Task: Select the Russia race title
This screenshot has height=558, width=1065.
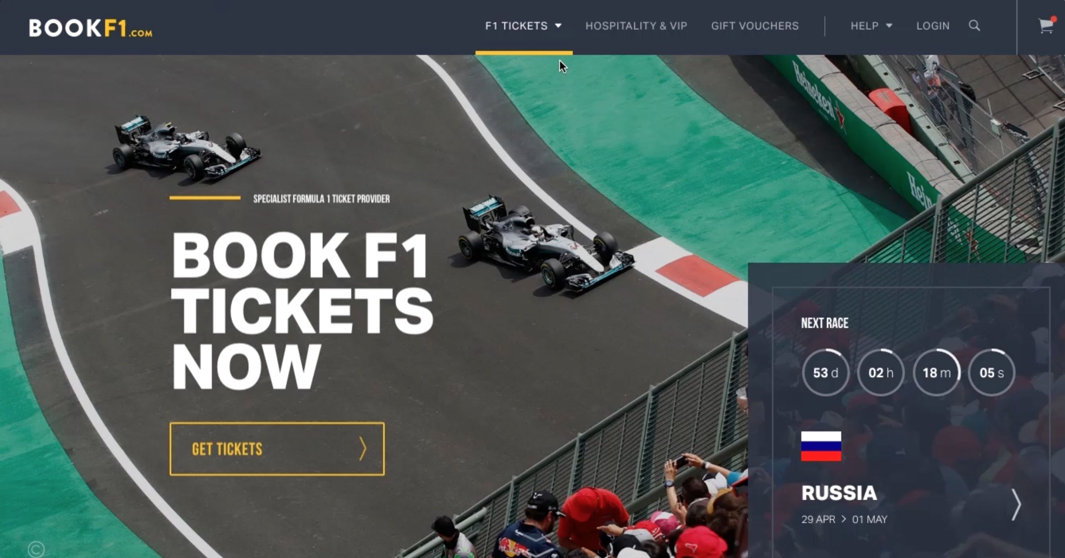Action: click(x=839, y=493)
